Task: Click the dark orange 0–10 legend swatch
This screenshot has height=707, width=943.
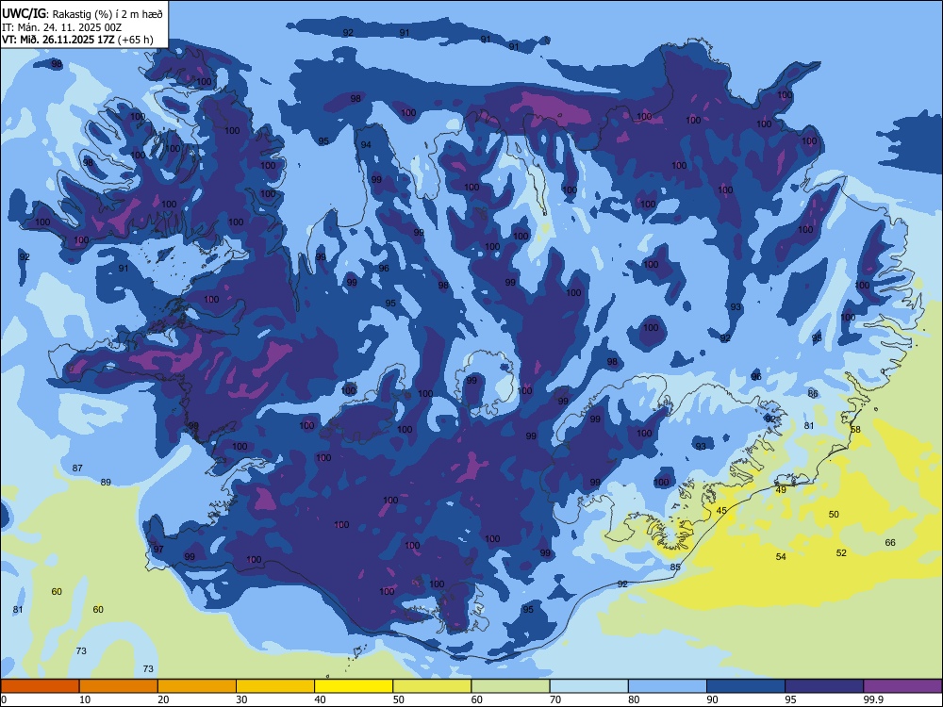Action: click(40, 686)
